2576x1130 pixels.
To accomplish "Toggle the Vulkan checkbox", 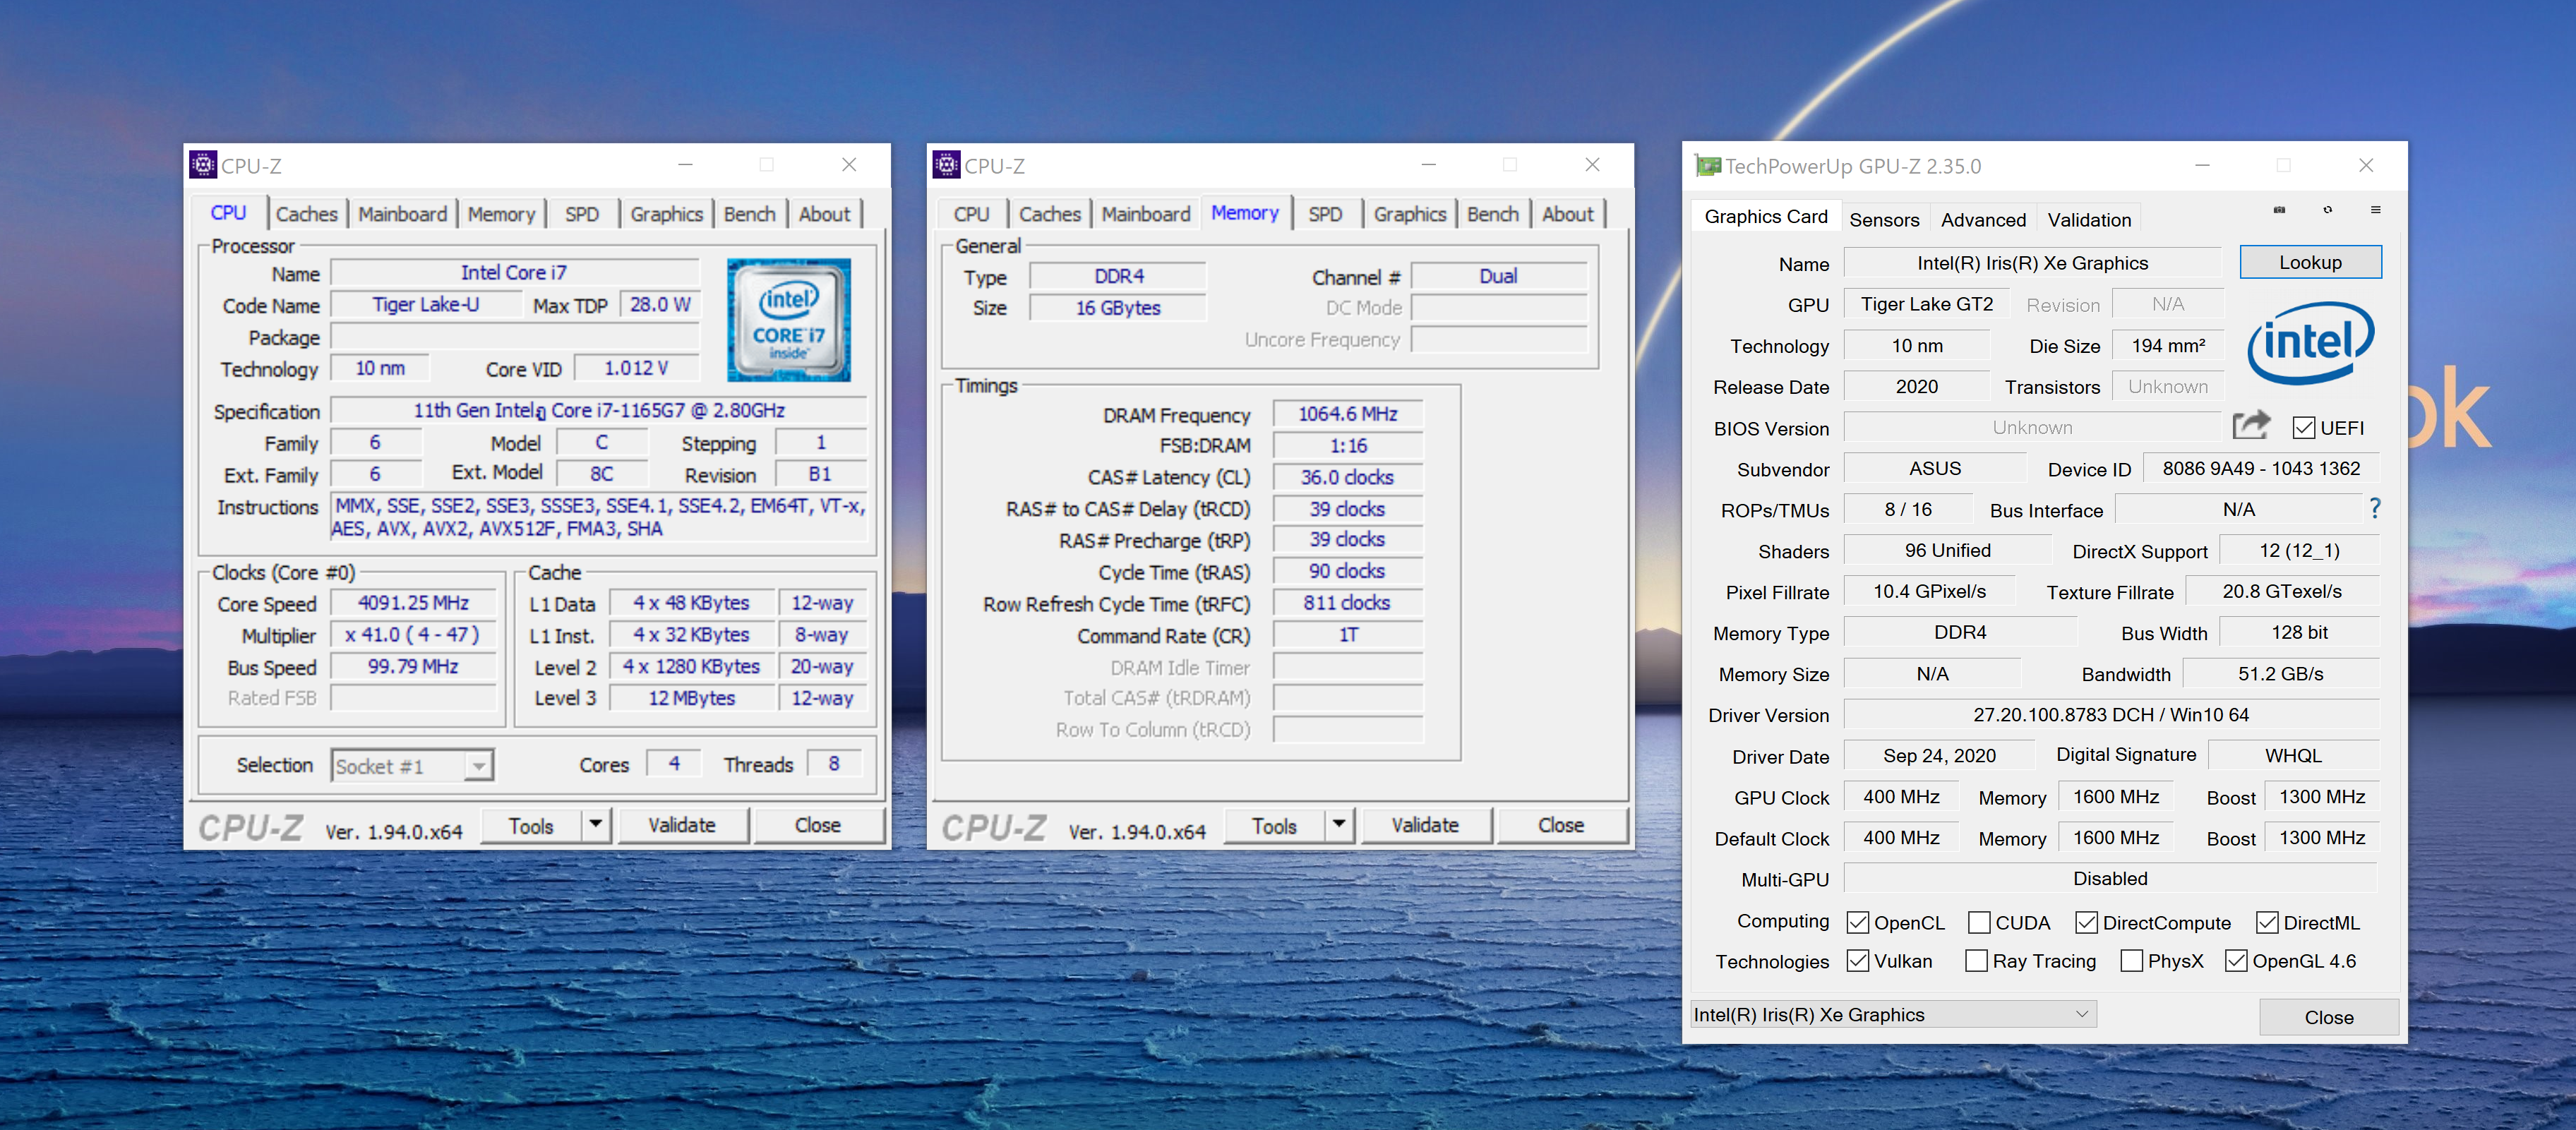I will tap(1858, 960).
